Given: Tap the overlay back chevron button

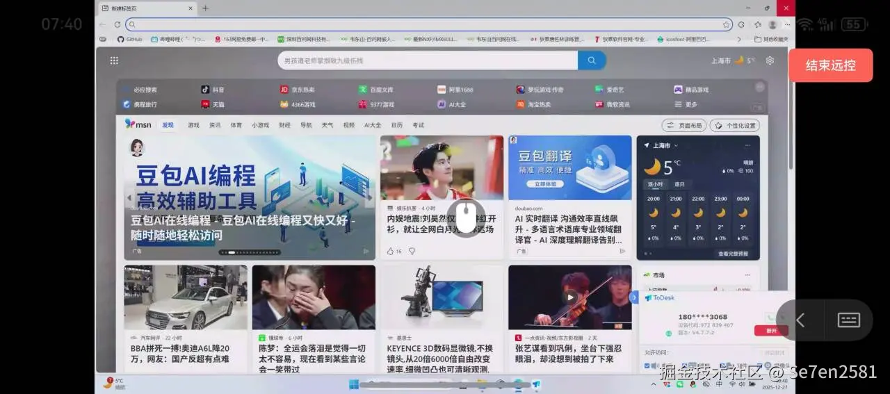Looking at the screenshot, I should tap(800, 320).
